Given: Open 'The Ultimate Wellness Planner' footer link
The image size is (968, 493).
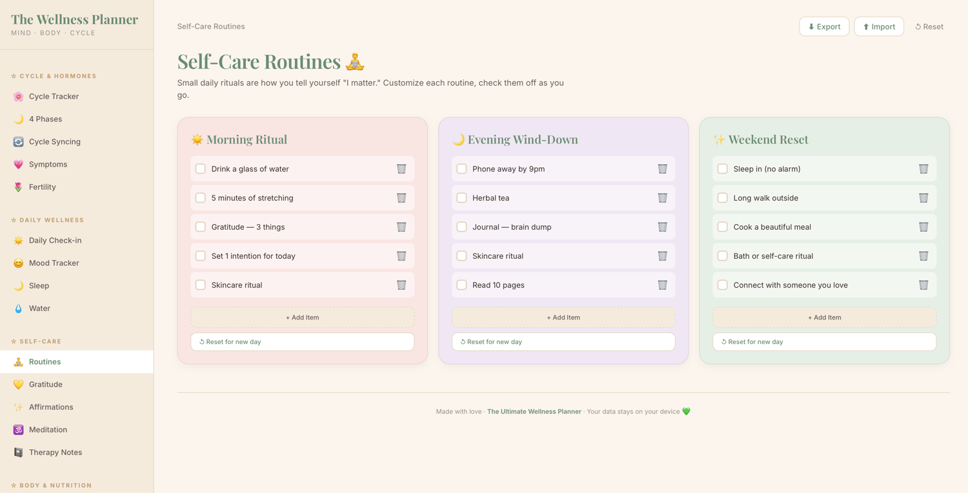Looking at the screenshot, I should pos(534,412).
